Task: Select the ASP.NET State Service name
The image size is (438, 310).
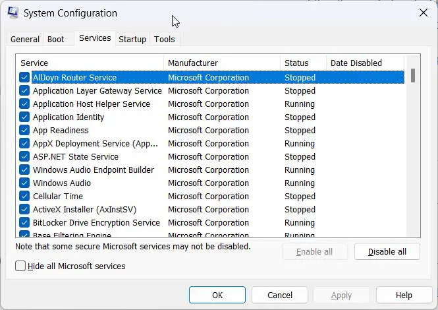Action: pyautogui.click(x=76, y=156)
